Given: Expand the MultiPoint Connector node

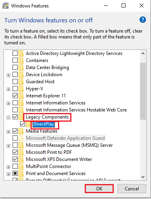Looking at the screenshot, I should pyautogui.click(x=8, y=167).
